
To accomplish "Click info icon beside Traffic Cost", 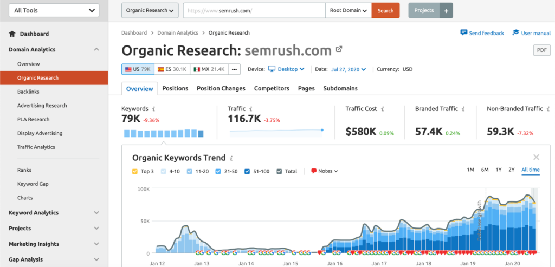I will 383,109.
